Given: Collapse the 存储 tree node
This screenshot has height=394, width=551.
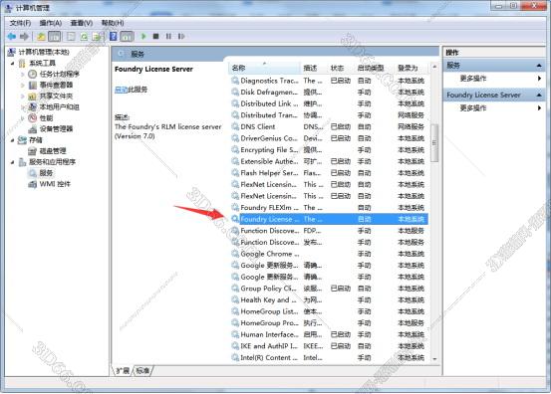Looking at the screenshot, I should (13, 140).
